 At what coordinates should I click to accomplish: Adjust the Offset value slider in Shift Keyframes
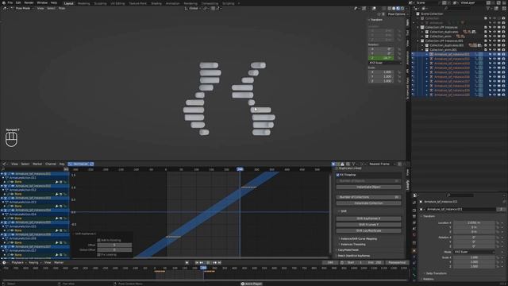(x=114, y=245)
